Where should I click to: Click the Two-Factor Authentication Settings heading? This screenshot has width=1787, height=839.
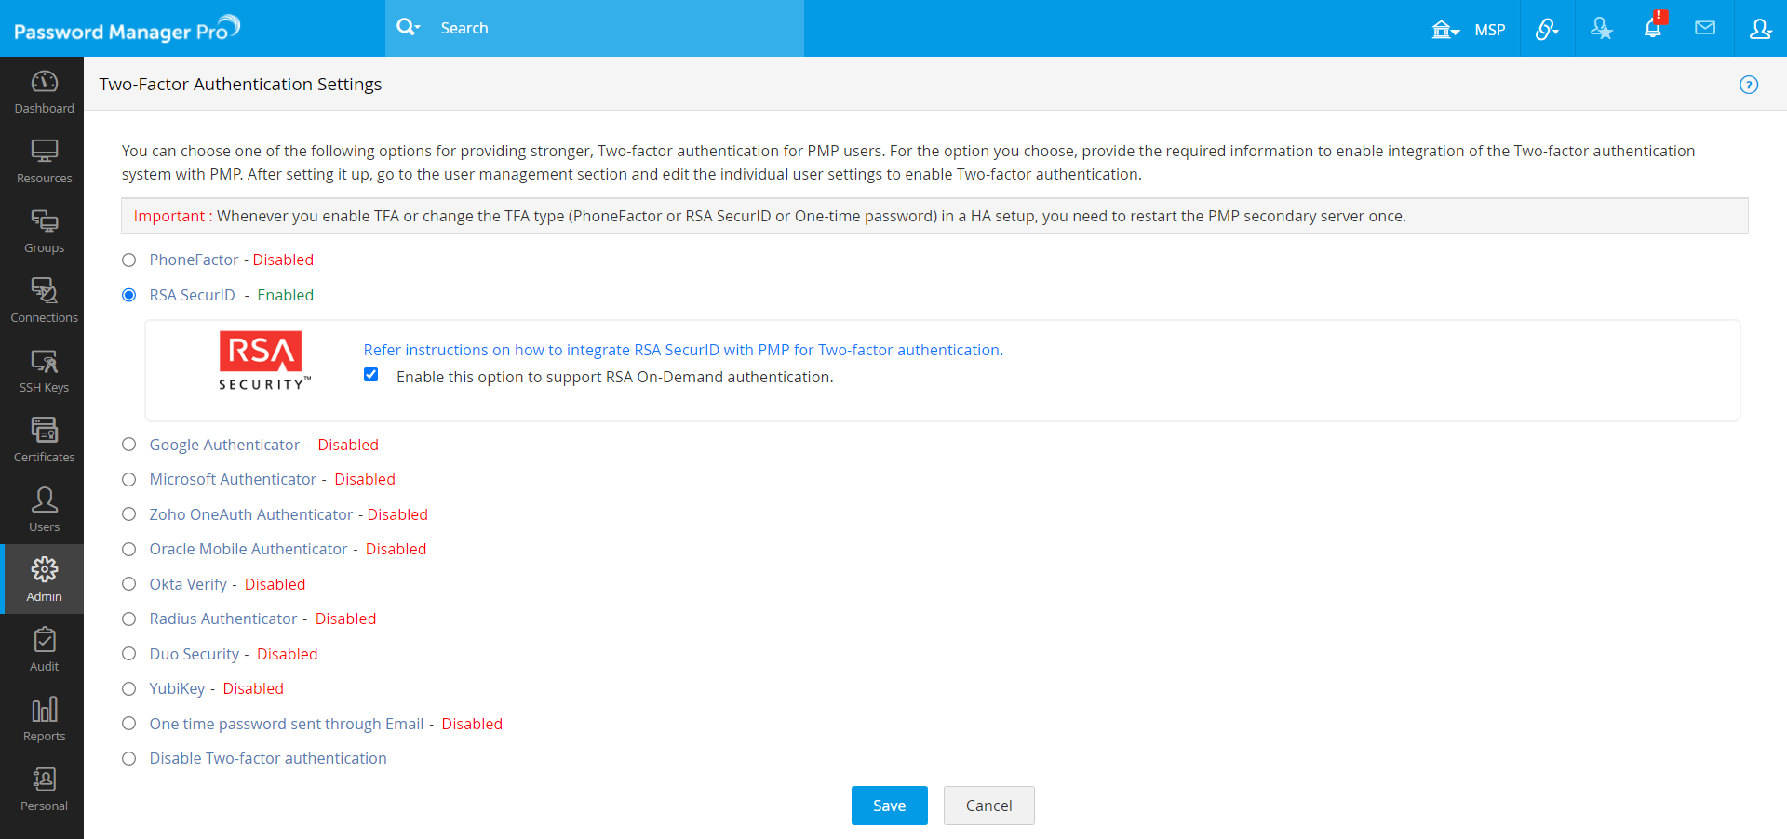click(x=240, y=84)
